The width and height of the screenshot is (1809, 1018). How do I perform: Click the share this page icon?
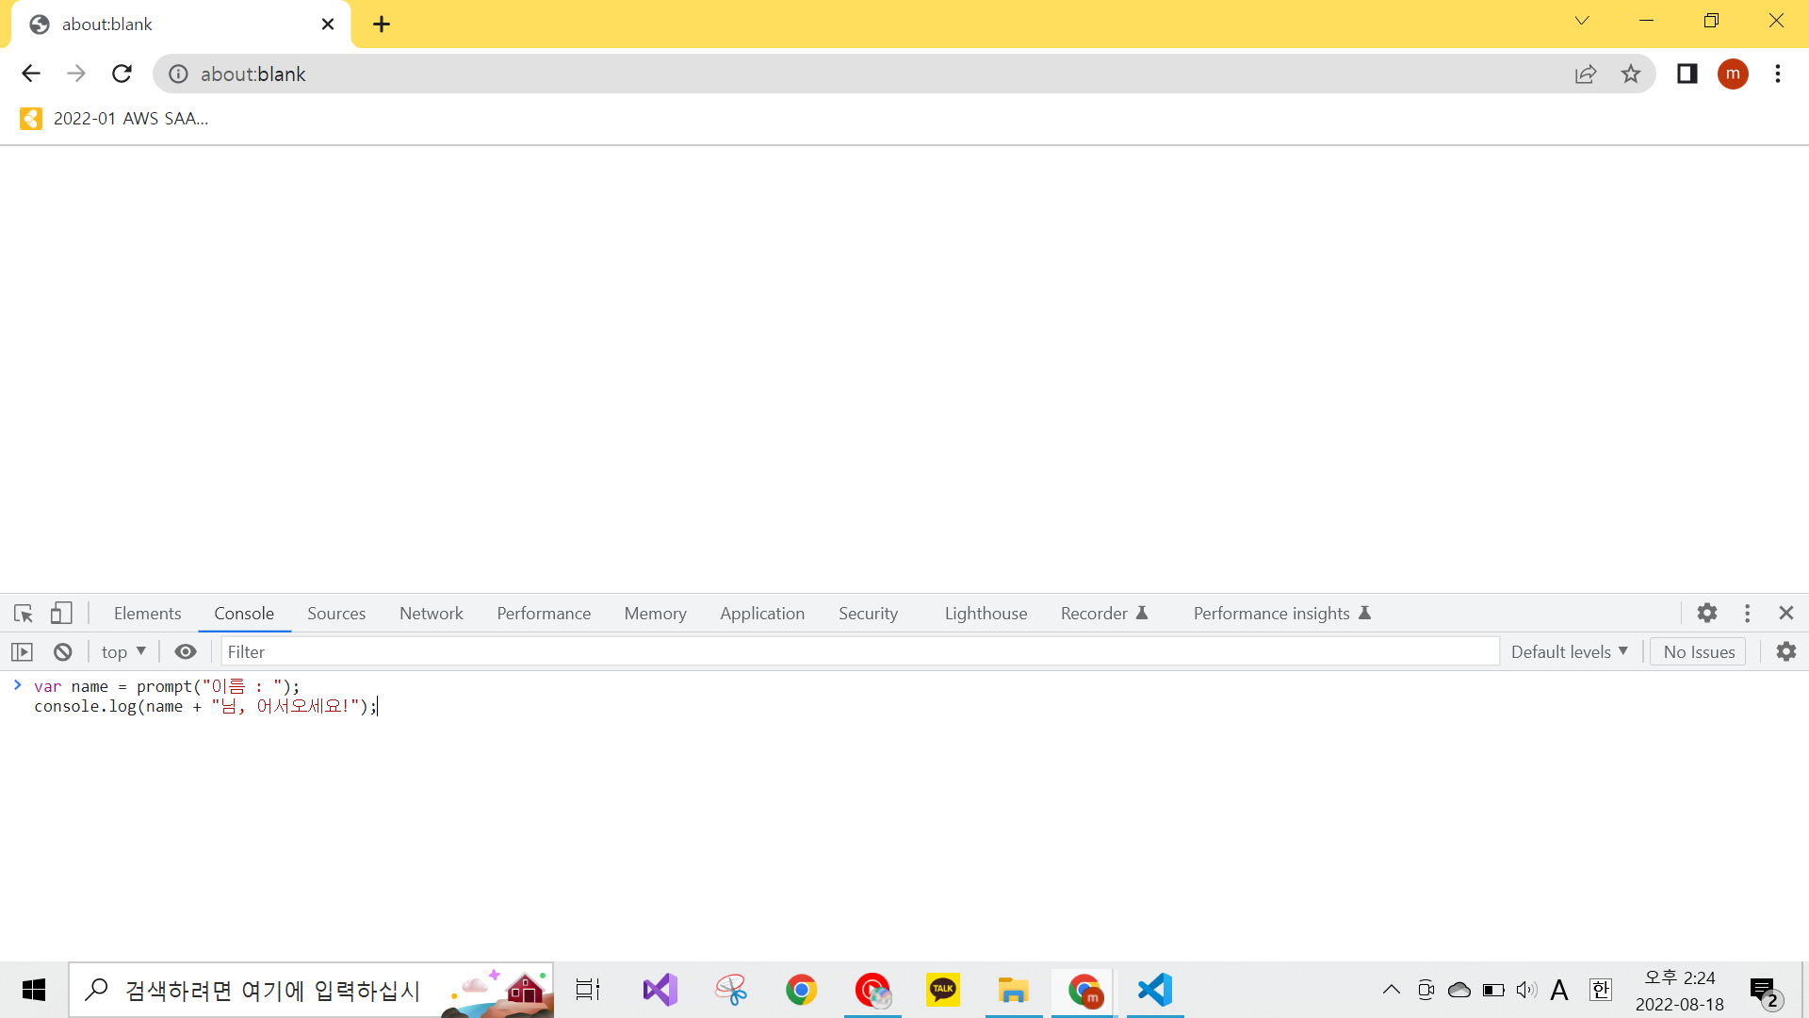[1586, 74]
